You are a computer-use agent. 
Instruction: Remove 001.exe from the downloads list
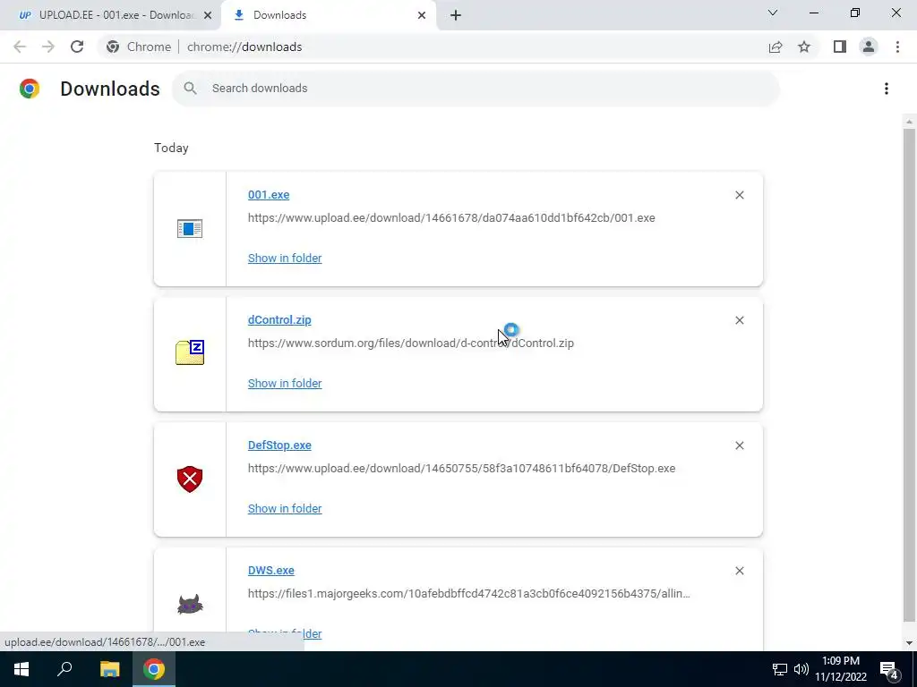tap(739, 195)
